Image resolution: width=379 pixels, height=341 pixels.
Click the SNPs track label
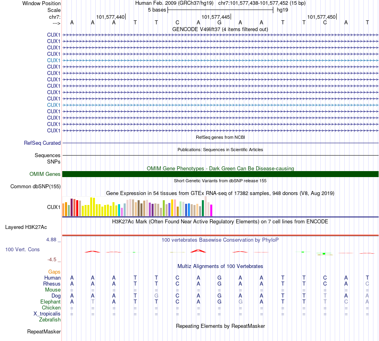tap(54, 162)
